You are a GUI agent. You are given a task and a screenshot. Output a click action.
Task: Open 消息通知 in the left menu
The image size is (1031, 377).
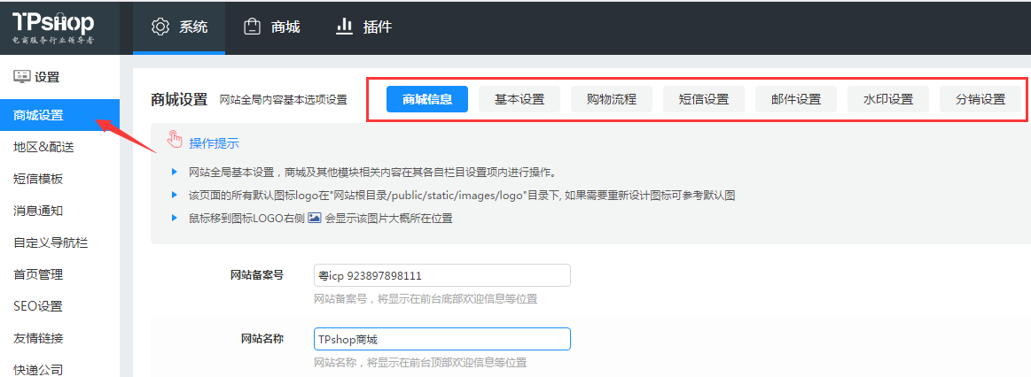pyautogui.click(x=38, y=211)
